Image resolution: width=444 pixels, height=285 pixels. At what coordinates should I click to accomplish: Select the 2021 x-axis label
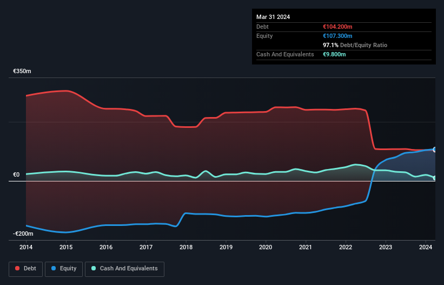click(x=306, y=247)
